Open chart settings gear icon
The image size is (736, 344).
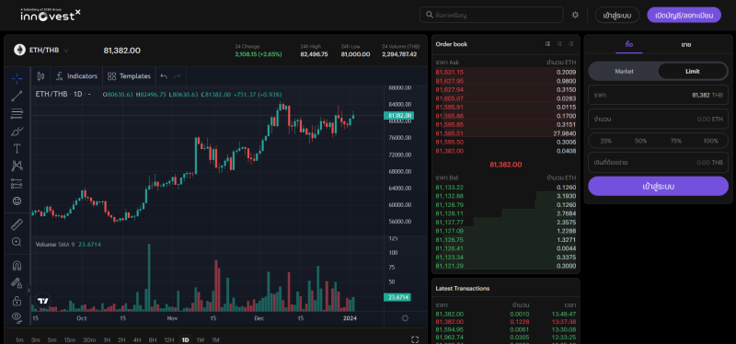click(405, 318)
